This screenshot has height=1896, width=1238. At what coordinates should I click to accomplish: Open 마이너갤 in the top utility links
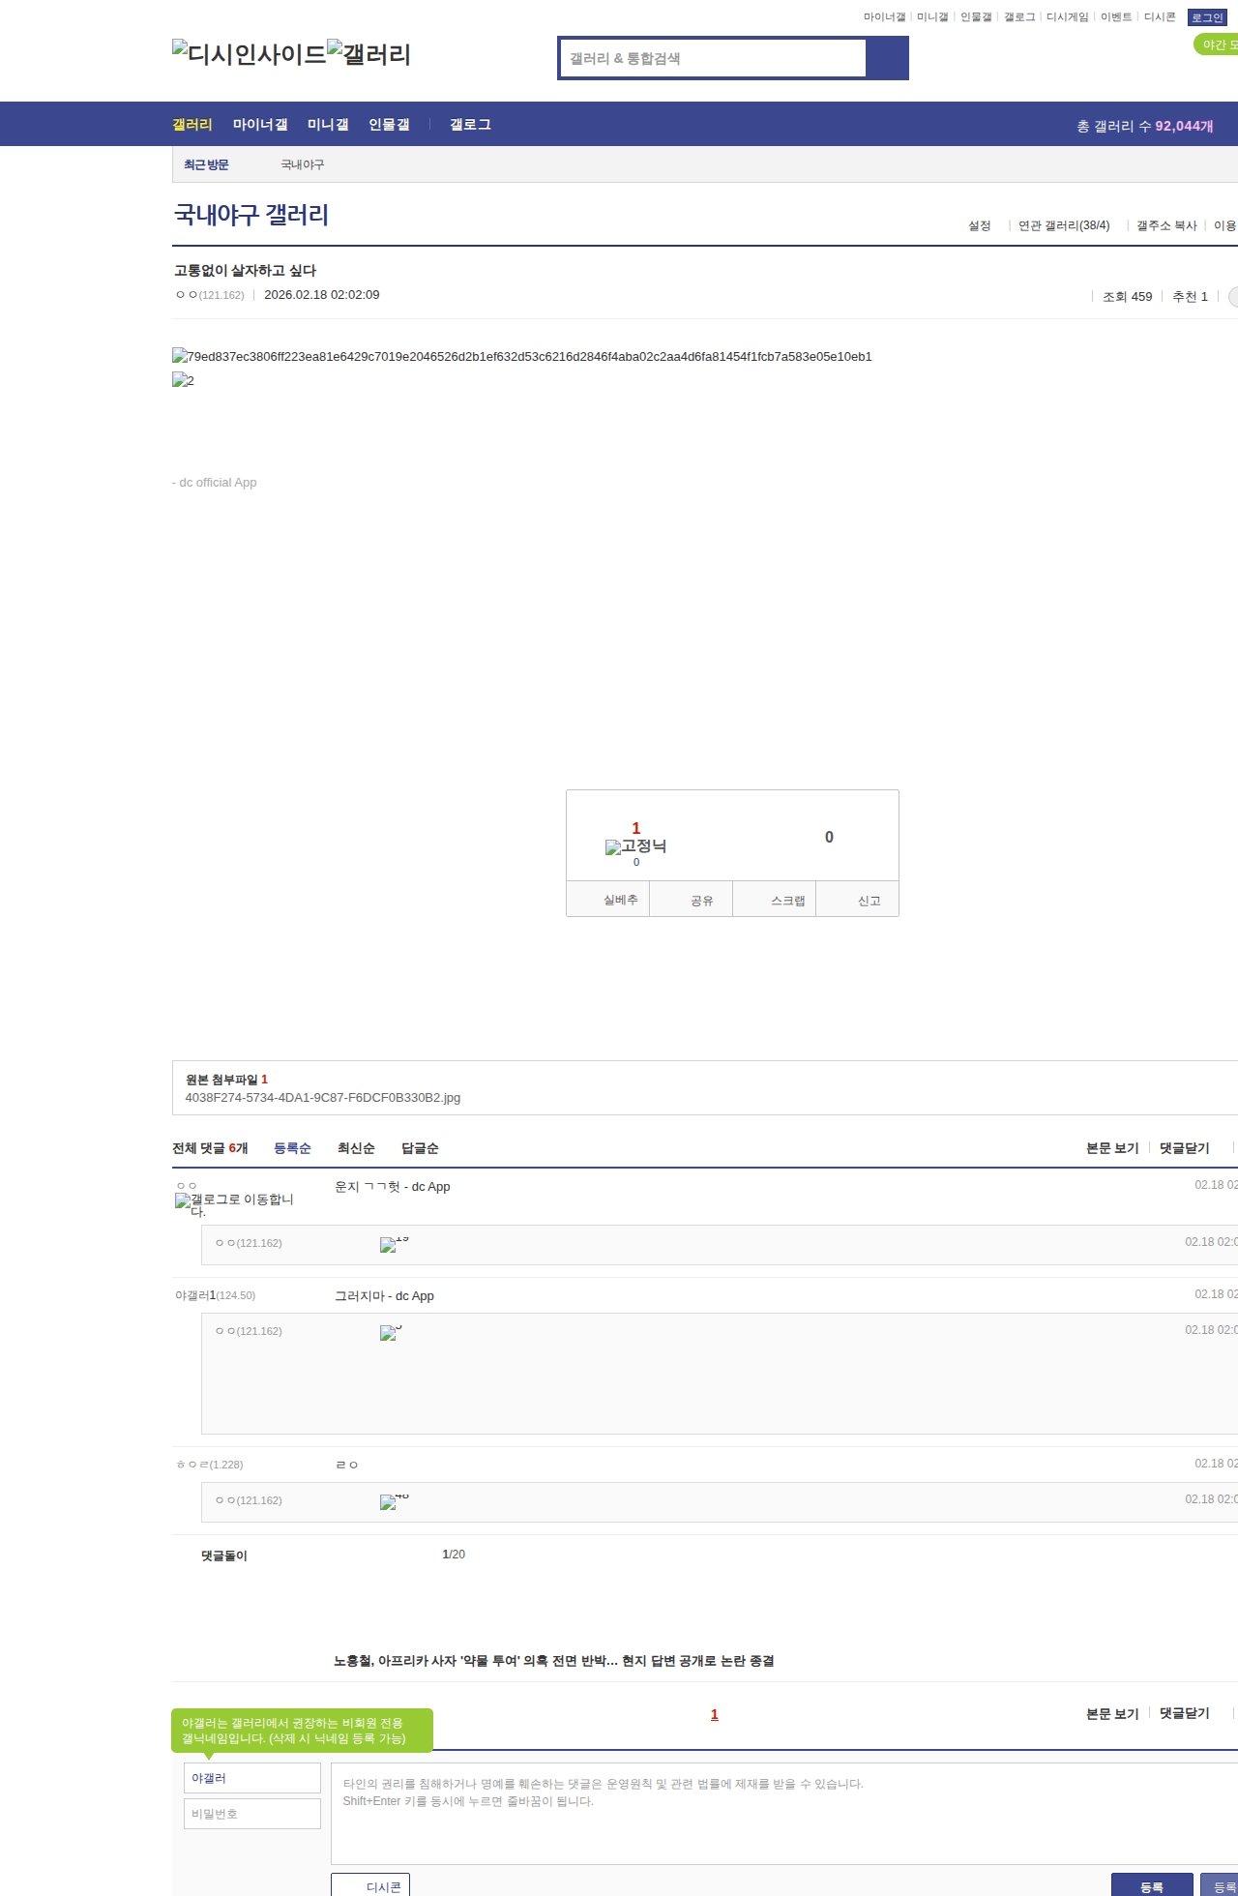884,17
